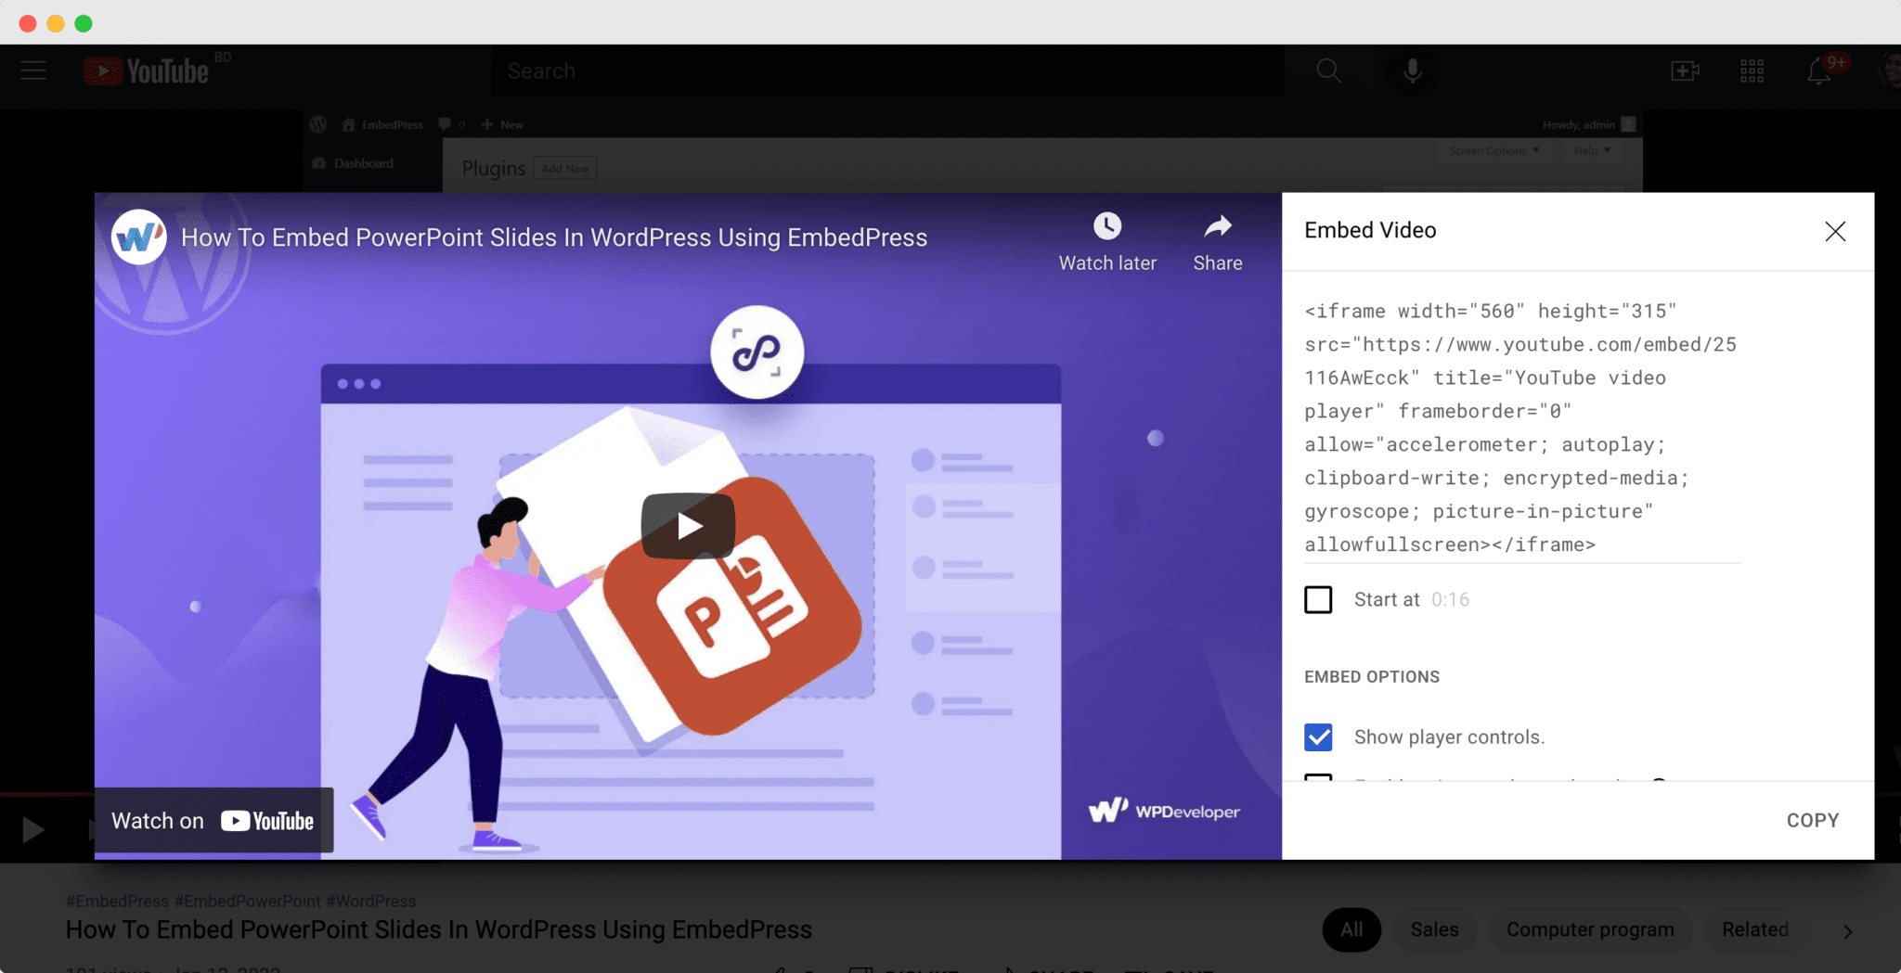Viewport: 1901px width, 973px height.
Task: Select the All filter chip
Action: (1351, 929)
